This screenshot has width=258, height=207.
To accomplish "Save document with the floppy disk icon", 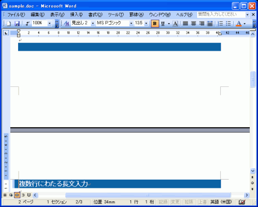I will tap(17, 23).
